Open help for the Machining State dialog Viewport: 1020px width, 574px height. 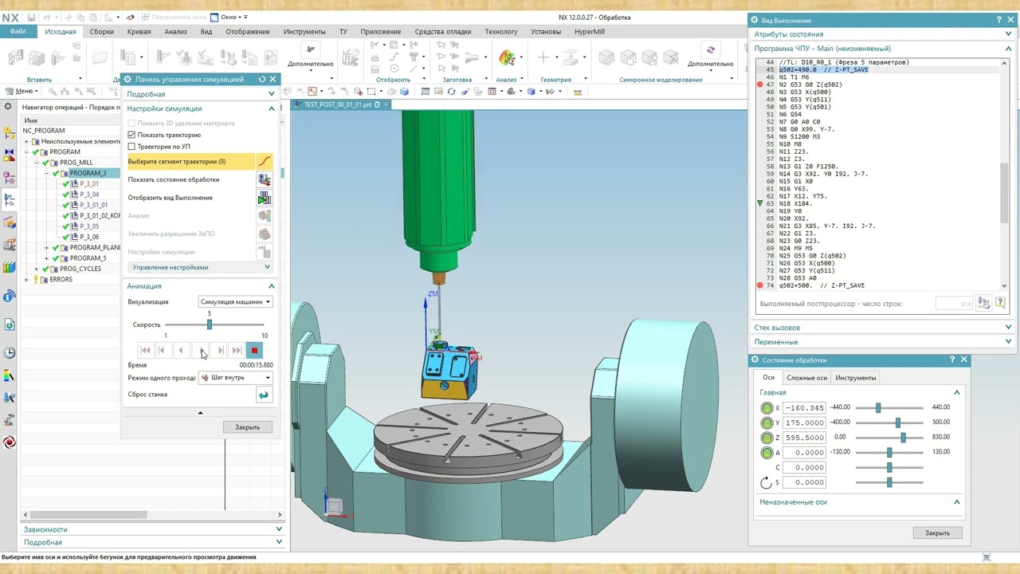[952, 360]
